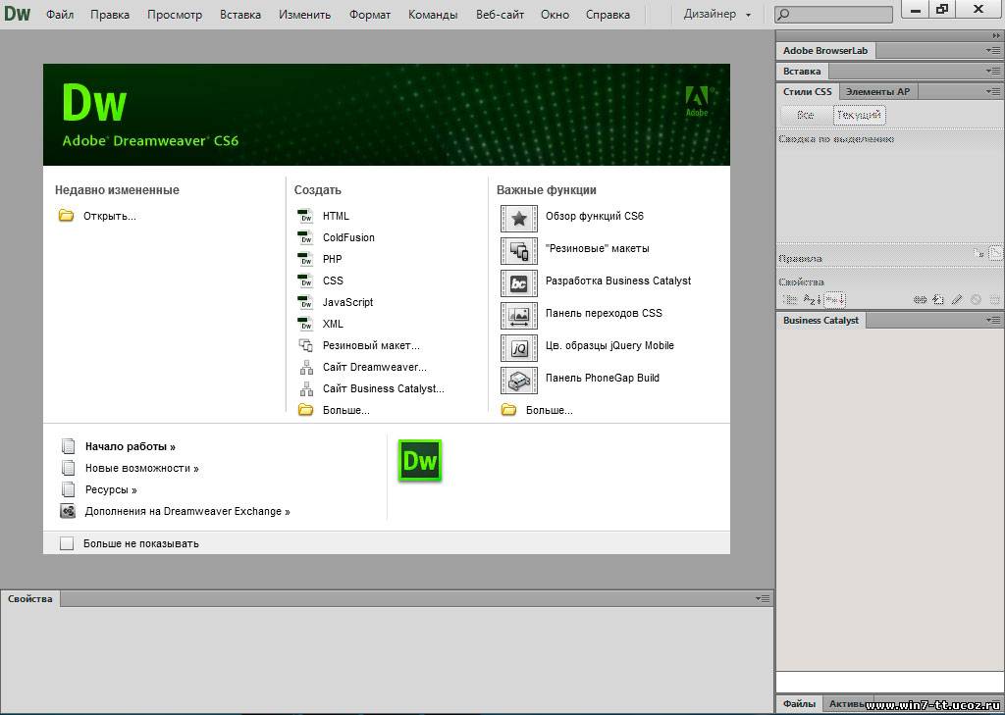The height and width of the screenshot is (715, 1005).
Task: Click the bc icon for Business Catalyst development
Action: coord(519,283)
